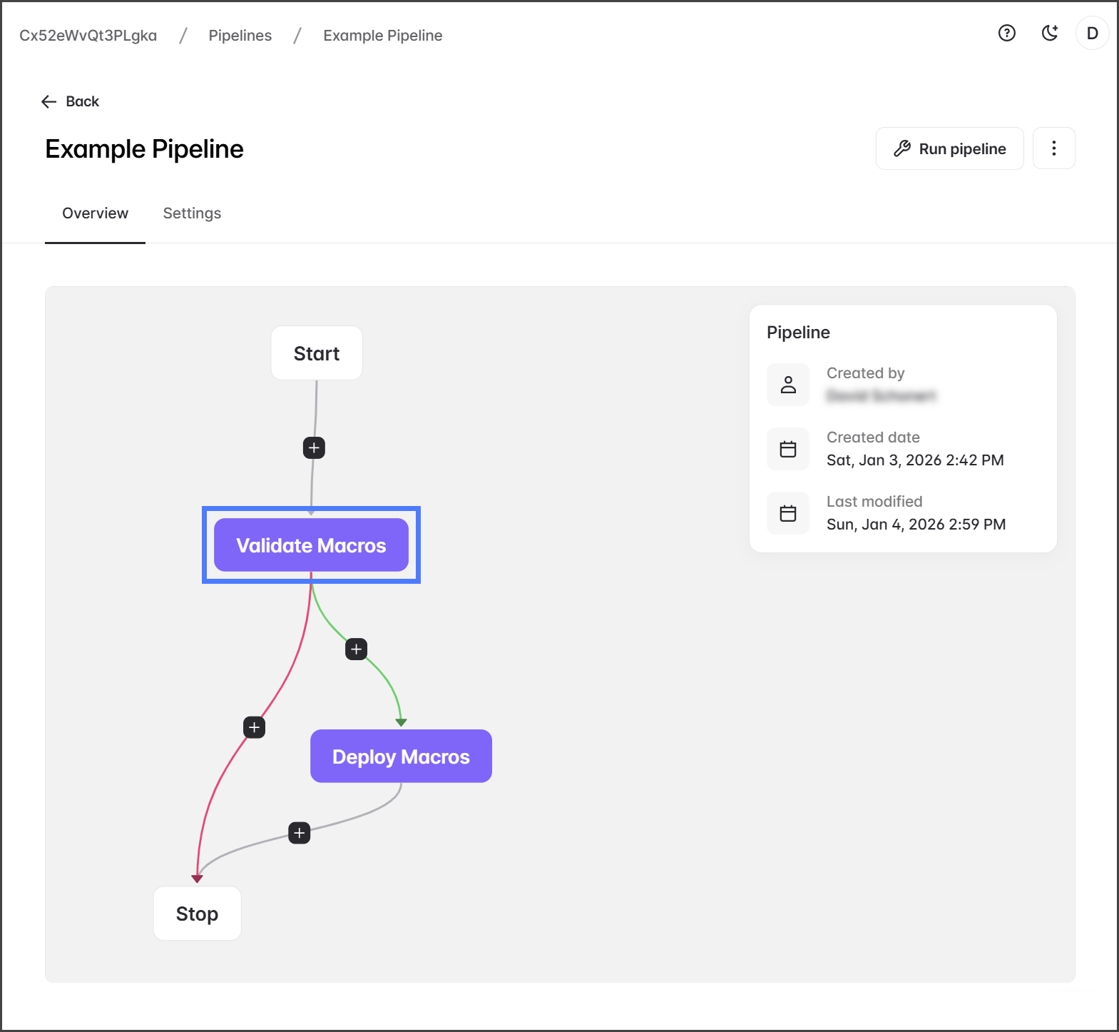Screen dimensions: 1119x1032
Task: Add a step between Start and Validate Macros
Action: [314, 448]
